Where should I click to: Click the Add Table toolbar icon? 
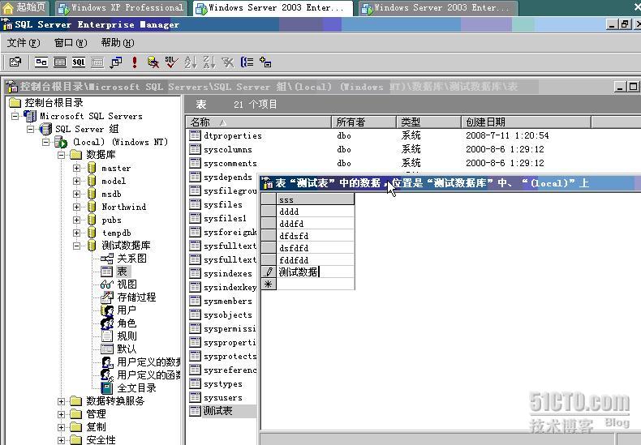pyautogui.click(x=265, y=62)
